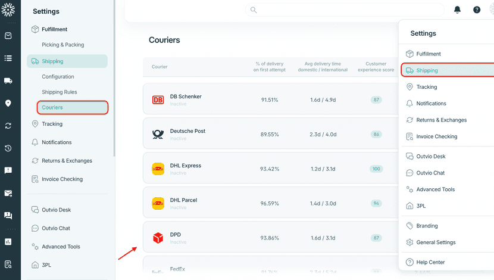Click the Outvio snowflake logo
The height and width of the screenshot is (280, 494).
click(x=10, y=11)
